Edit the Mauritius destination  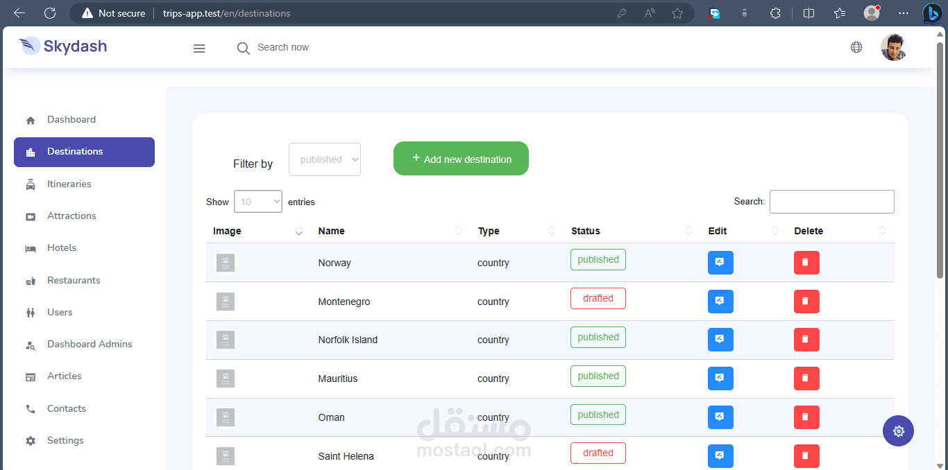tap(720, 378)
